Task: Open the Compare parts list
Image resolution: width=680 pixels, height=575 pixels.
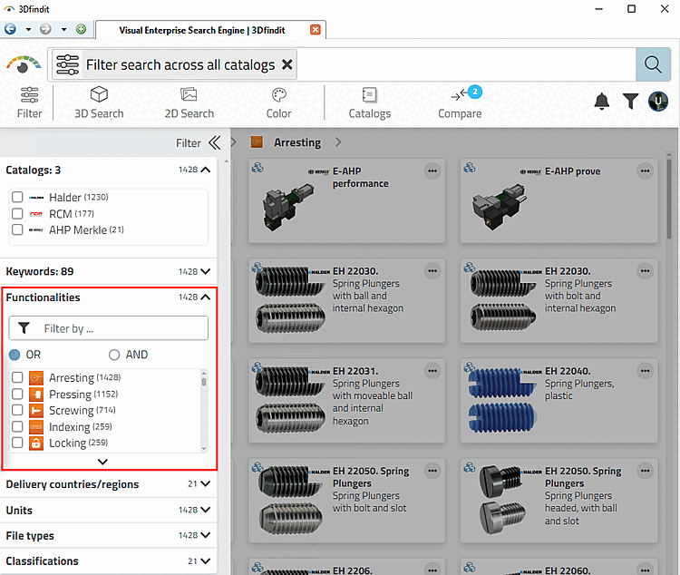Action: click(x=460, y=102)
